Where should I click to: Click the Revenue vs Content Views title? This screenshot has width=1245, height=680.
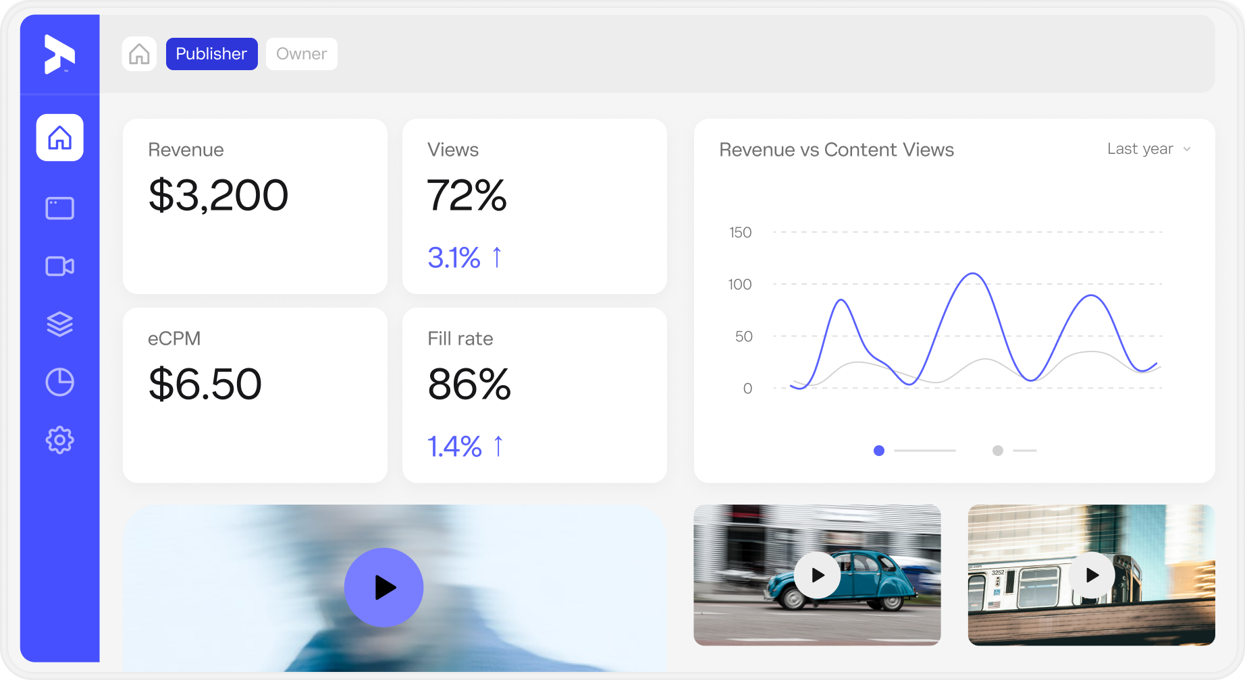pyautogui.click(x=837, y=150)
